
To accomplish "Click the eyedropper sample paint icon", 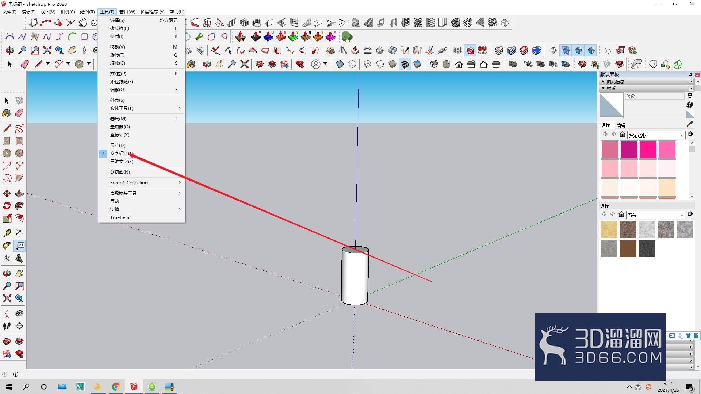I will coord(690,124).
